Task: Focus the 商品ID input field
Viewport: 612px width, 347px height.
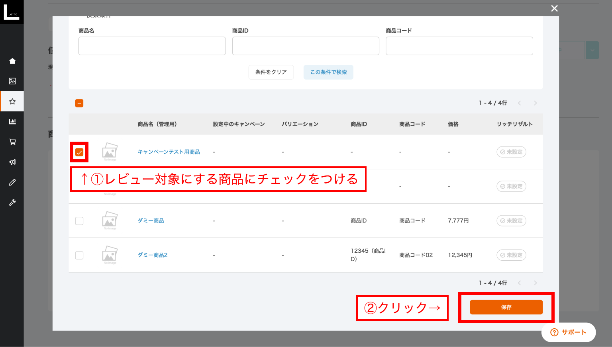Action: [306, 46]
